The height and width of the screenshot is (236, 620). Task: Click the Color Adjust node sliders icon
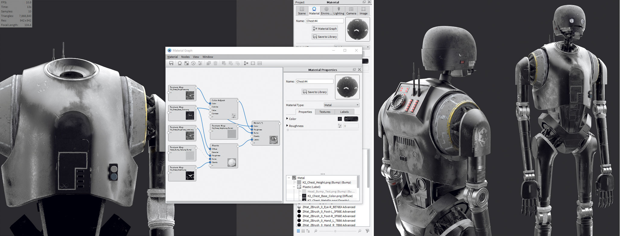(234, 116)
